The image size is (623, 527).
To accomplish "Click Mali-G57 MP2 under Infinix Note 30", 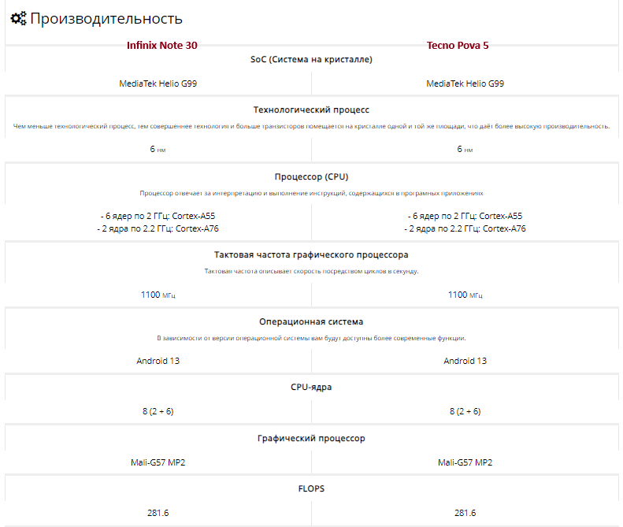I will tap(158, 462).
